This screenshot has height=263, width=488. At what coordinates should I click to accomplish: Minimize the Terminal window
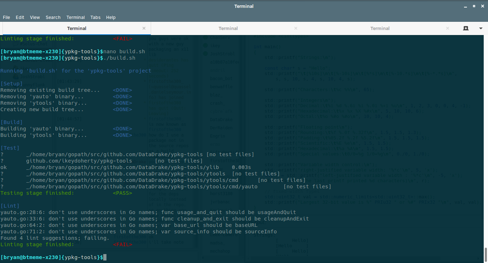point(466,6)
